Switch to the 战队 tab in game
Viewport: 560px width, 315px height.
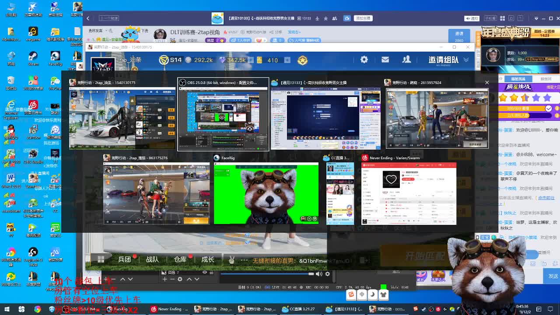pyautogui.click(x=152, y=259)
